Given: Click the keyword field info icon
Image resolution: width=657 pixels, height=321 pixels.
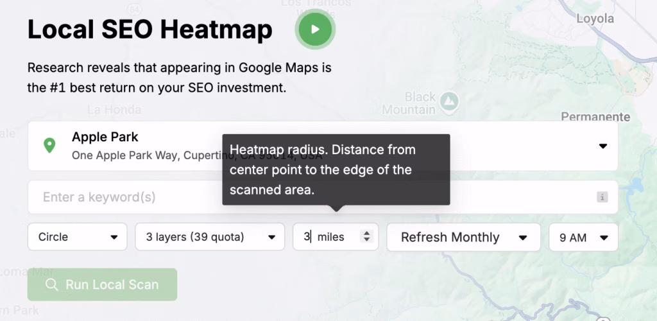Looking at the screenshot, I should [x=602, y=197].
